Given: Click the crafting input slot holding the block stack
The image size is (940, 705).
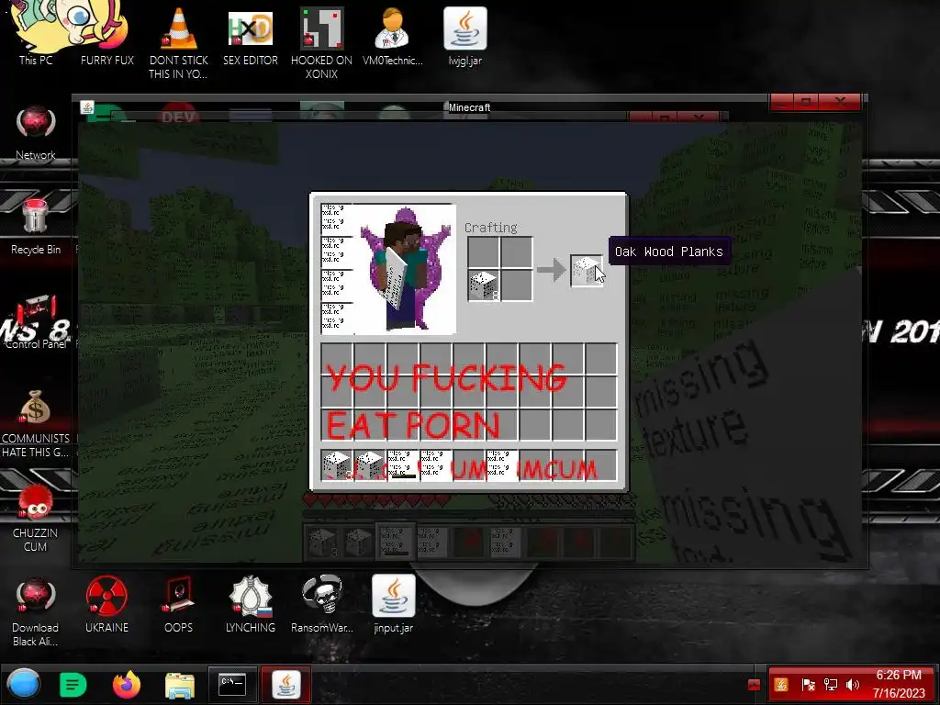Looking at the screenshot, I should (483, 285).
